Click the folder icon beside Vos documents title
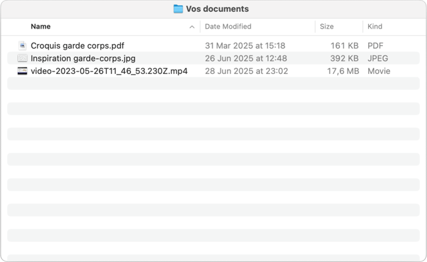The width and height of the screenshot is (427, 262). pos(178,9)
